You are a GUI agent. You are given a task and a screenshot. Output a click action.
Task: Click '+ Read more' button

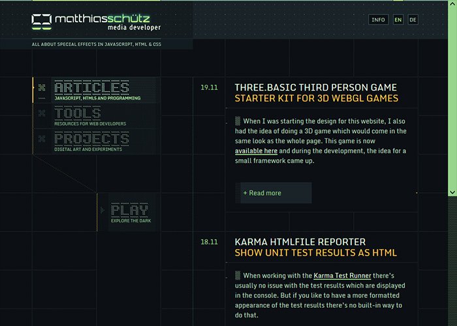coord(274,193)
